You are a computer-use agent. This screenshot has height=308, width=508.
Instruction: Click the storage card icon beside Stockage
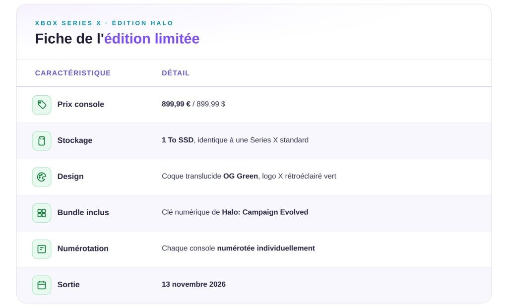click(x=42, y=140)
